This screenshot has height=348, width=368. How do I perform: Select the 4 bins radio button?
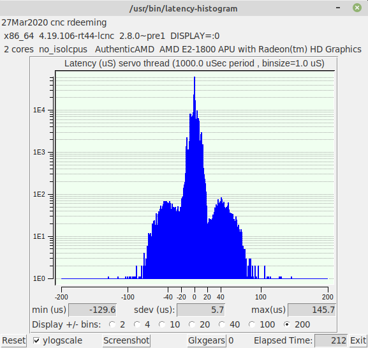pyautogui.click(x=137, y=324)
